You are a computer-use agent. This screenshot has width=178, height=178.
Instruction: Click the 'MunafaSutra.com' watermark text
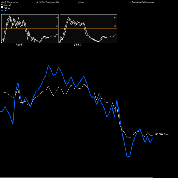pos(145,2)
